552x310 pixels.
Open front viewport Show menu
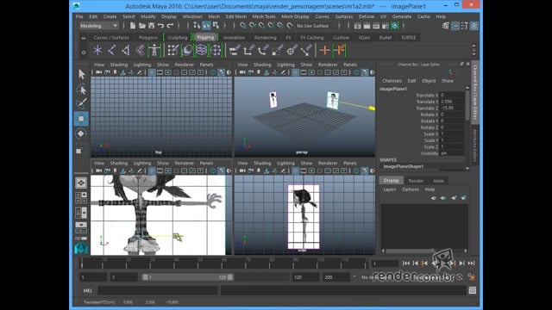pos(163,163)
